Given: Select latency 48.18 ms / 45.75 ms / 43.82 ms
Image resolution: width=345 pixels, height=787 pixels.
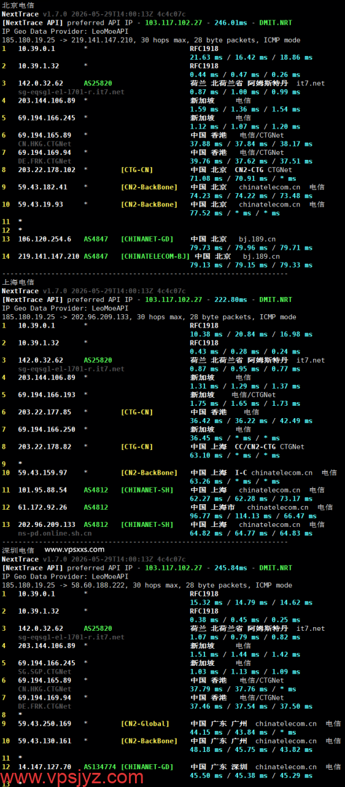Looking at the screenshot, I should tap(251, 749).
